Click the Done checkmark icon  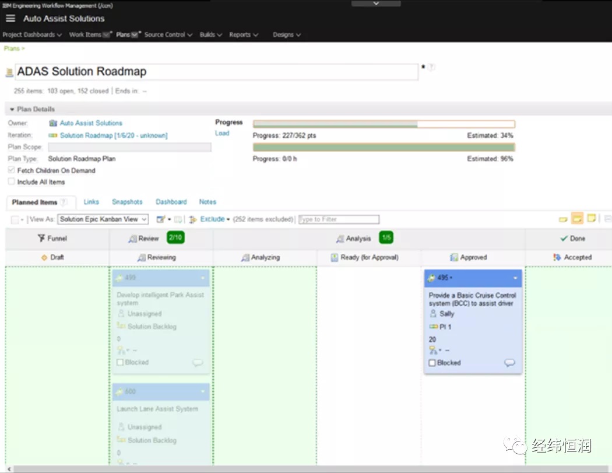[564, 239]
